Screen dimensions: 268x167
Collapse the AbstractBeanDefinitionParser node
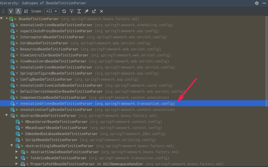pyautogui.click(x=7, y=115)
